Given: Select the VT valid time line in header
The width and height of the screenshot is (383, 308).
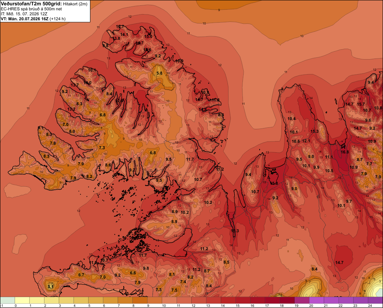Looking at the screenshot, I should (x=33, y=19).
